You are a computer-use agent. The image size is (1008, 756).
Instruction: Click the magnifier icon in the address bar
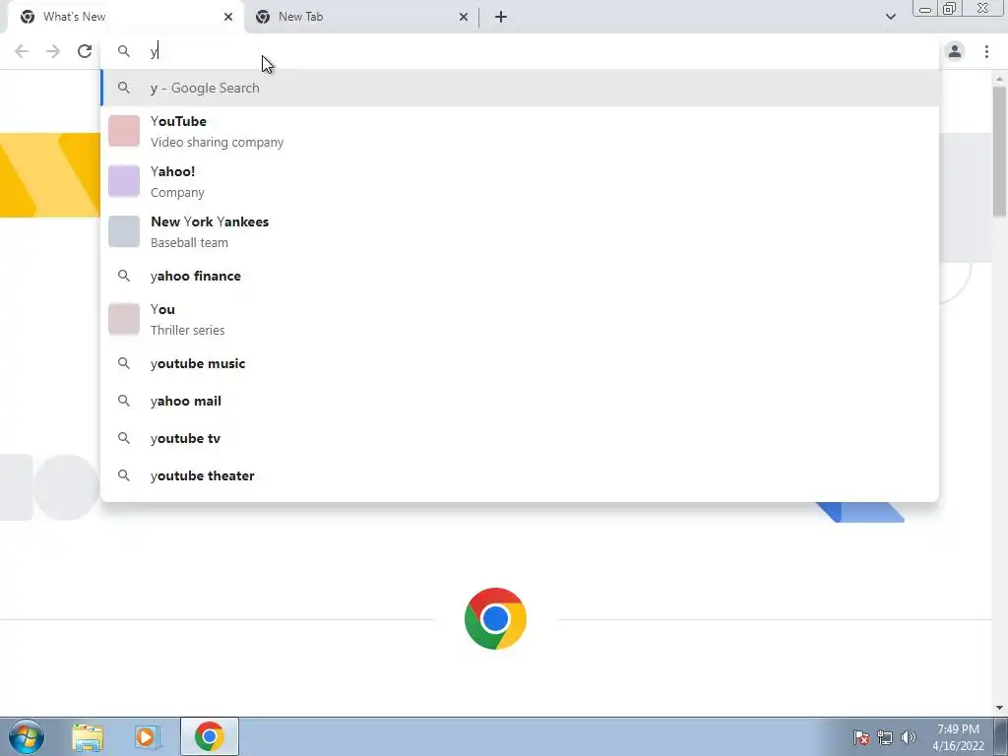124,51
